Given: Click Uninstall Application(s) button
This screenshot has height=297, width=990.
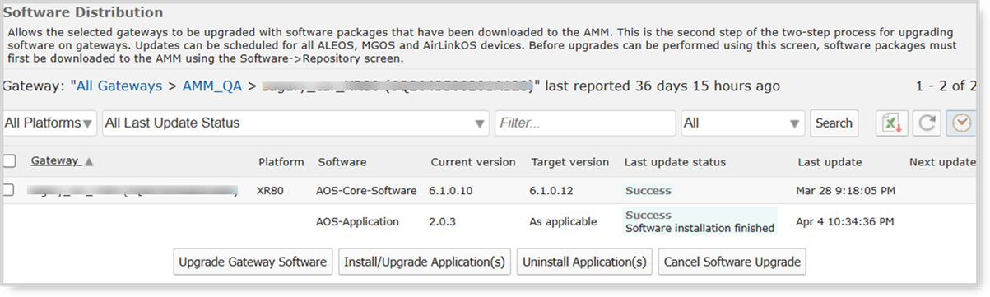Looking at the screenshot, I should [584, 262].
